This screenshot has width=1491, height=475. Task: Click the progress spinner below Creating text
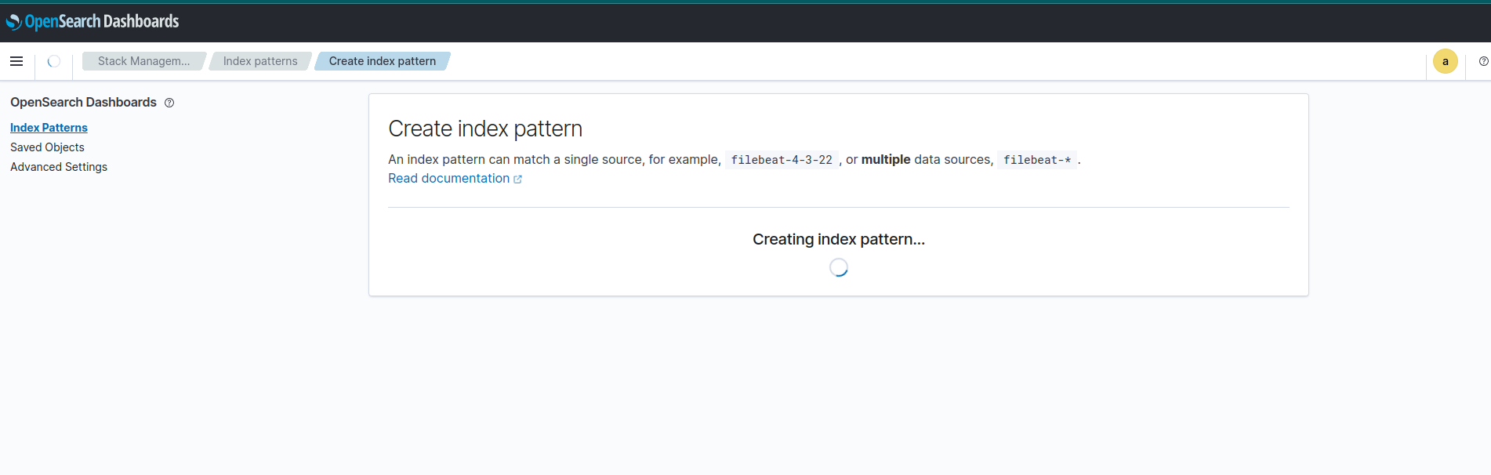[839, 268]
